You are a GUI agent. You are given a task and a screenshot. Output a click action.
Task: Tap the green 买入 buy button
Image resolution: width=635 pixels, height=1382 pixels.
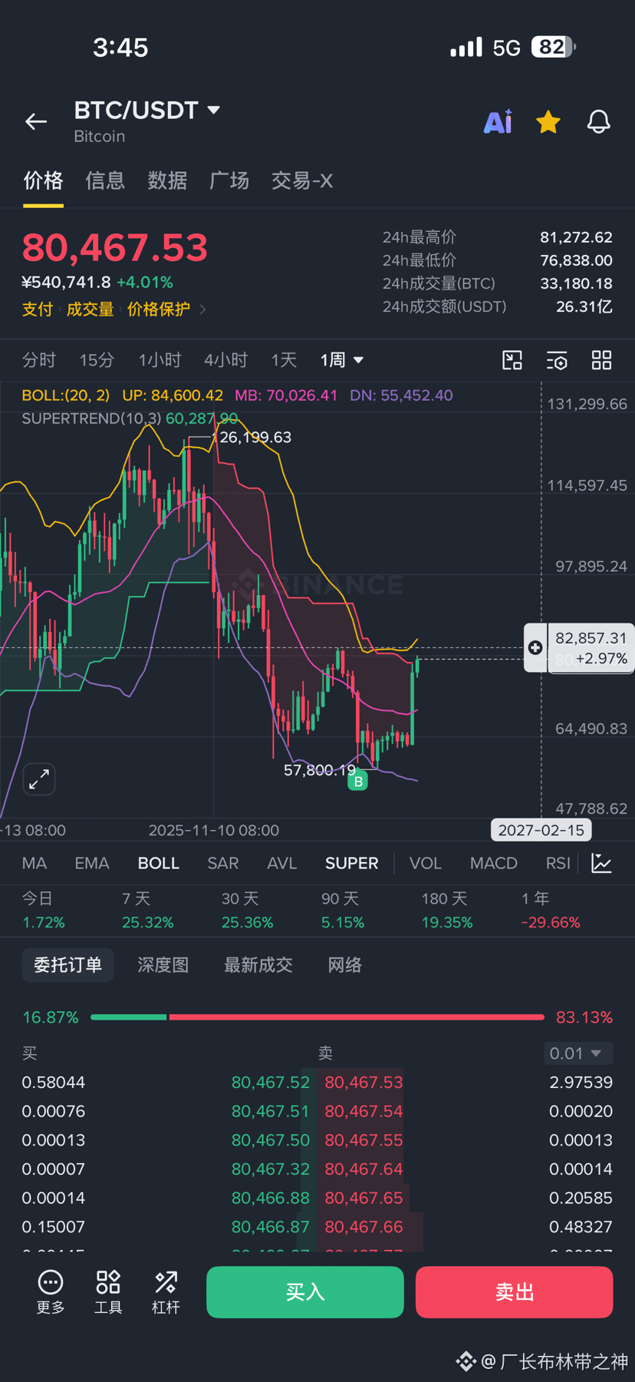(x=305, y=1292)
